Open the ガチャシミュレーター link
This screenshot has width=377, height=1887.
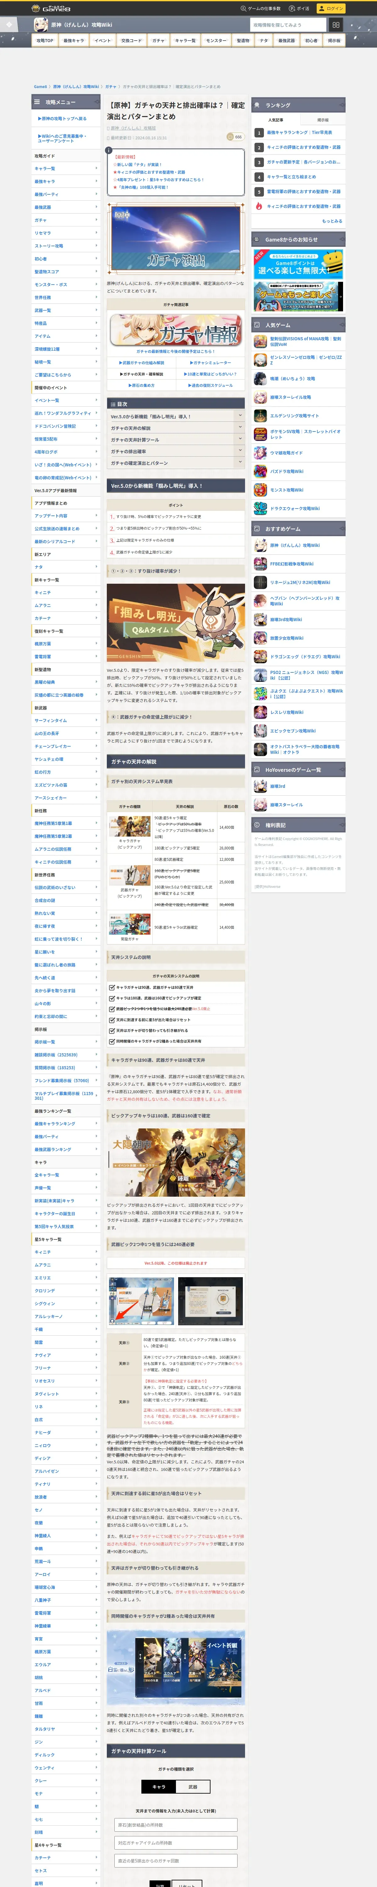(211, 363)
